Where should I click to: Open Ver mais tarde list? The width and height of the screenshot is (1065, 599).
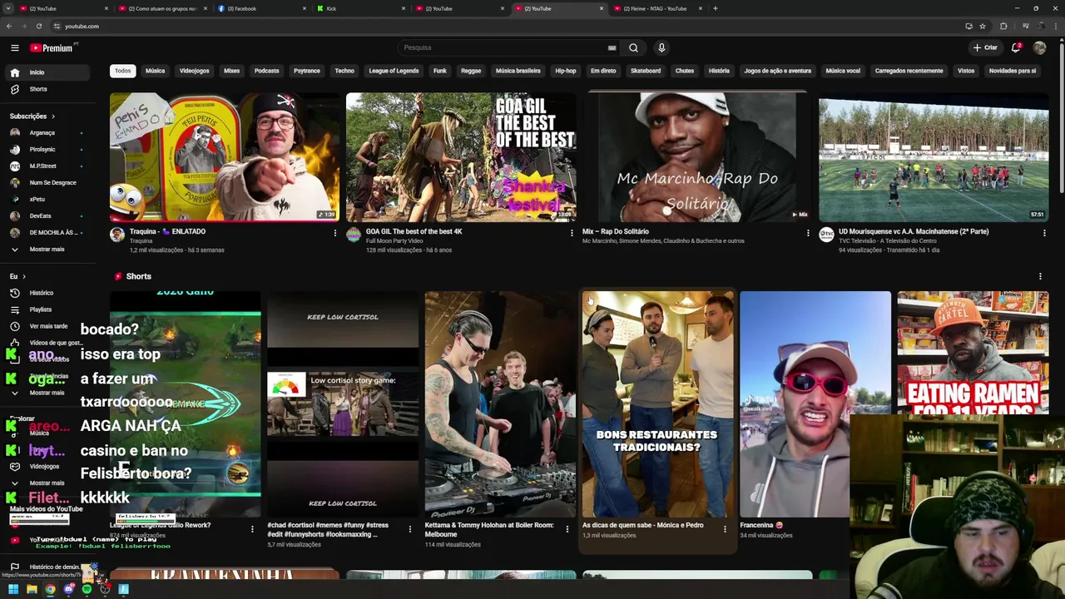click(x=48, y=326)
